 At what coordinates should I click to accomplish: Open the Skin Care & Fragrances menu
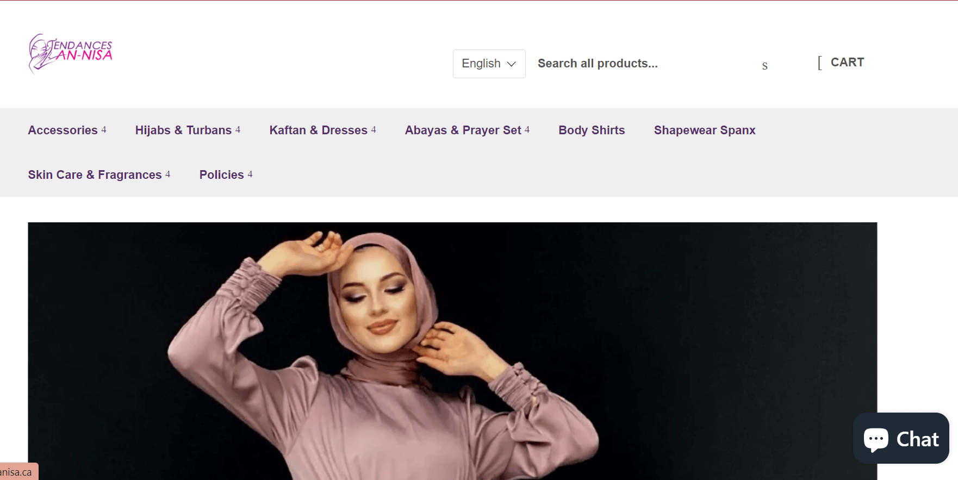tap(95, 175)
